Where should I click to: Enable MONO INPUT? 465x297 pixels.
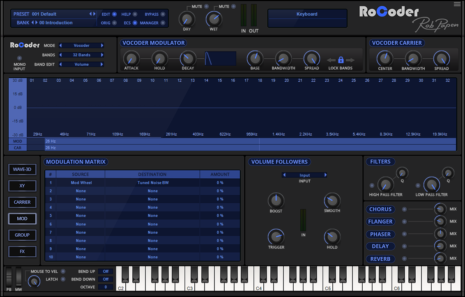click(19, 58)
